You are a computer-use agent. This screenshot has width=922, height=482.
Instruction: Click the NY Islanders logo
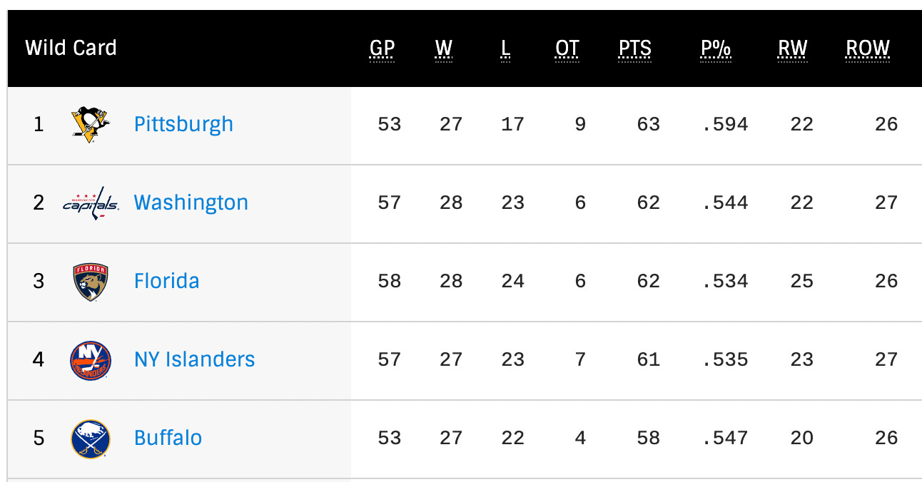coord(91,360)
